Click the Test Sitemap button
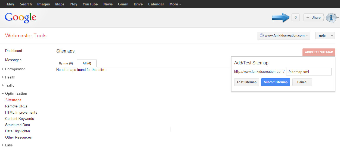 click(246, 82)
